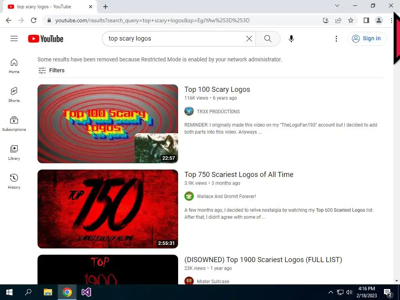Viewport: 400px width, 300px height.
Task: Go to Home in sidebar
Action: pos(14,66)
